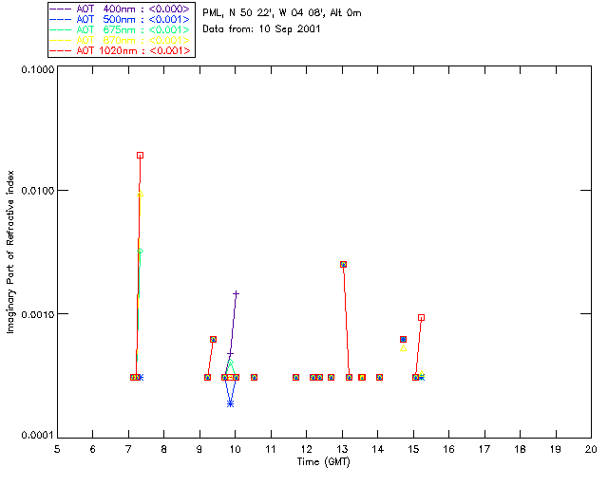This screenshot has height=486, width=608.
Task: Select the yellow triangle marker near 0.0100
Action: [141, 194]
